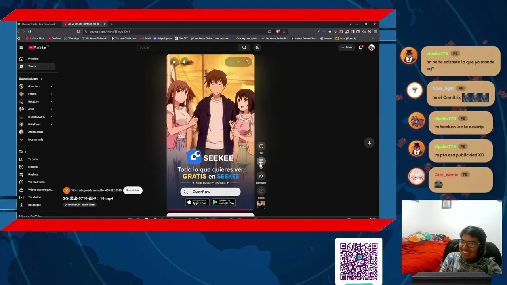Viewport: 507px width, 285px height.
Task: Bookmark this page with the bookmark icon
Action: click(x=78, y=32)
